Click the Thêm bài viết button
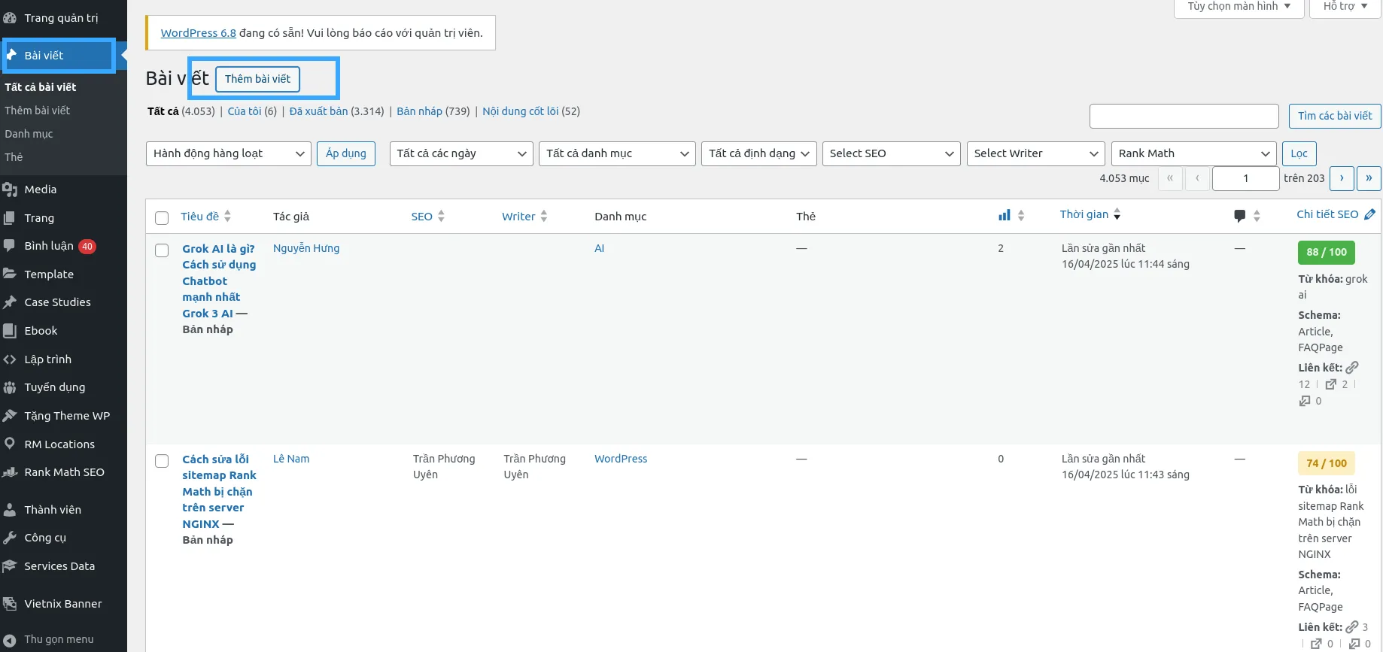The height and width of the screenshot is (652, 1383). [257, 79]
